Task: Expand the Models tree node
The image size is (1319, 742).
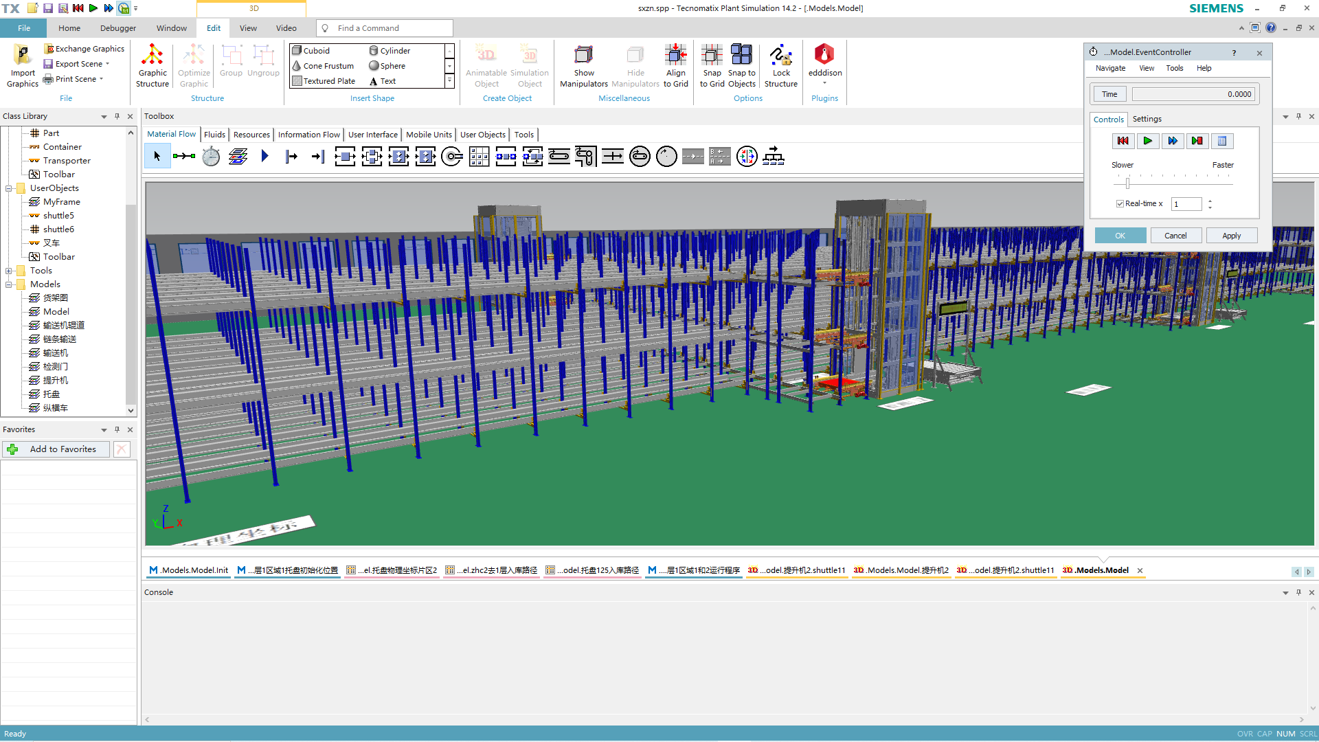Action: [8, 284]
